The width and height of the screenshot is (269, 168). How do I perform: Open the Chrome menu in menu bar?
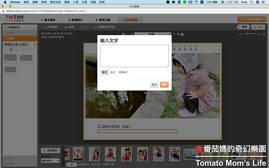coord(15,2)
